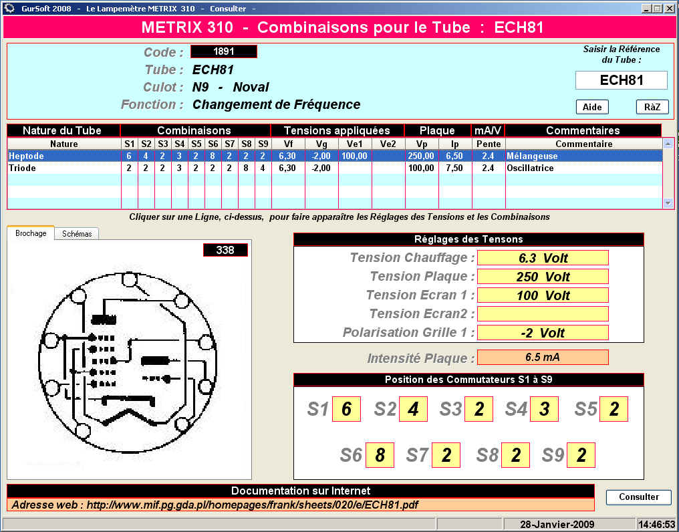Click the S2 switch position box showing 4
The height and width of the screenshot is (532, 679).
pyautogui.click(x=413, y=409)
